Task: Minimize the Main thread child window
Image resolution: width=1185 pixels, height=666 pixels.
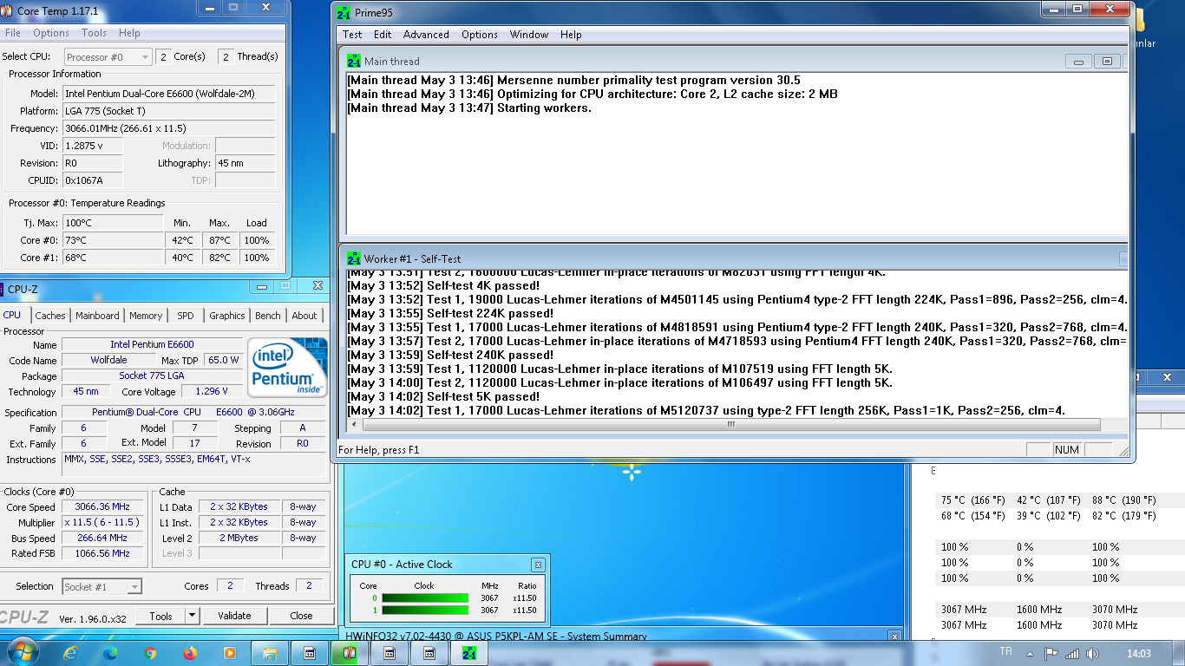Action: click(x=1078, y=62)
